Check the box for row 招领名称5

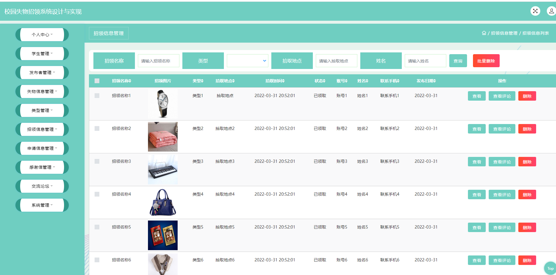pos(97,227)
